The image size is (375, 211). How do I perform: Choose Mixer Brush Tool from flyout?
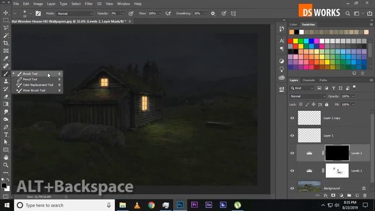pos(37,90)
